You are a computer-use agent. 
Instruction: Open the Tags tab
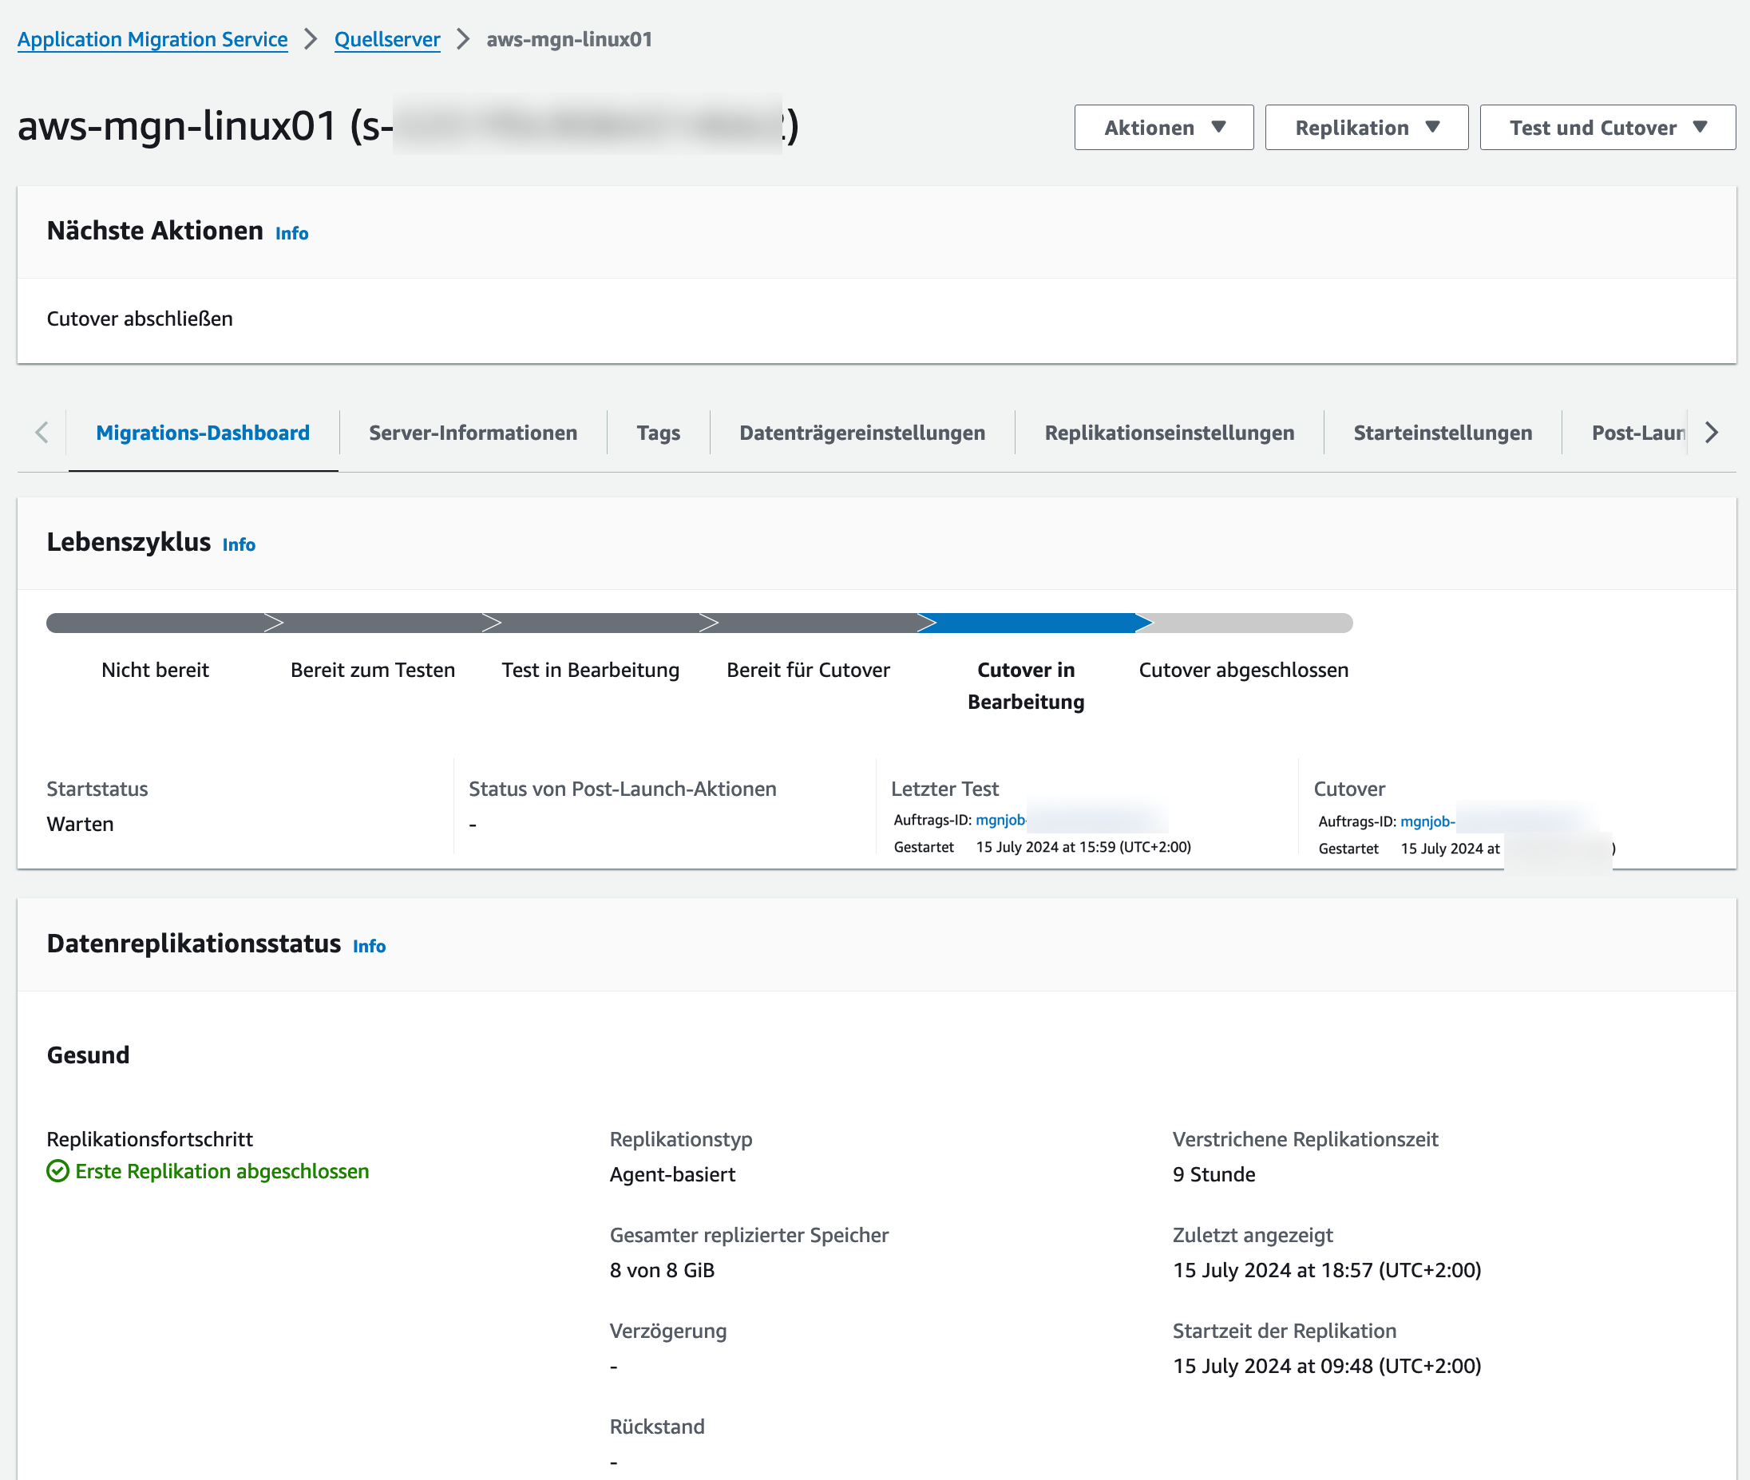coord(658,433)
